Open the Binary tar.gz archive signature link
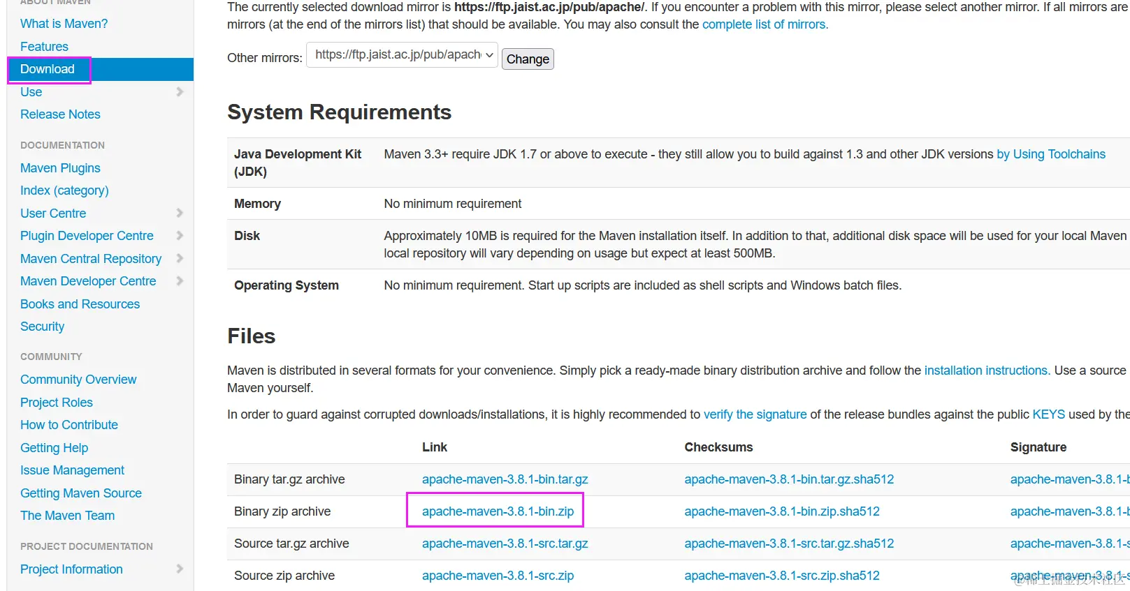Viewport: 1130px width, 591px height. pos(1070,479)
